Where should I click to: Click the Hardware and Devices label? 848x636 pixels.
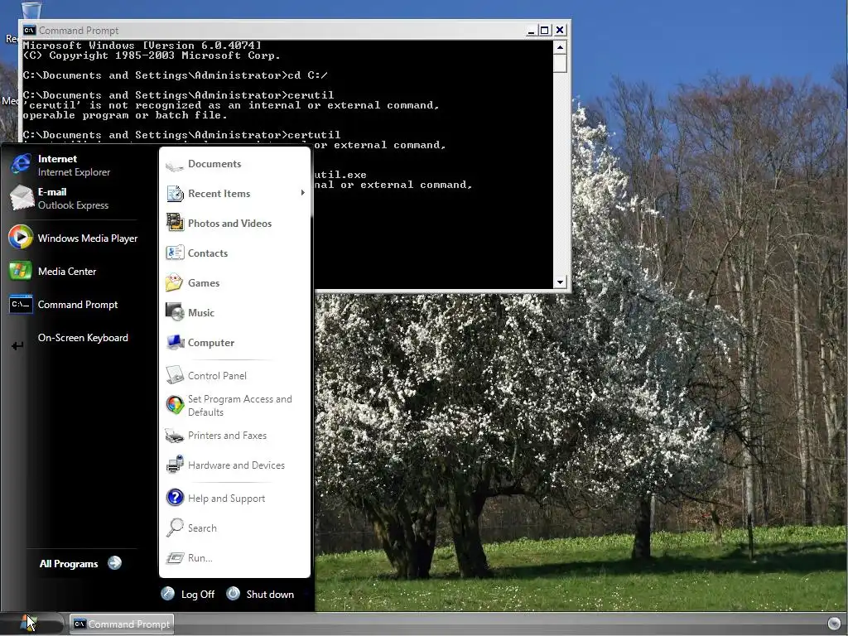click(x=236, y=465)
